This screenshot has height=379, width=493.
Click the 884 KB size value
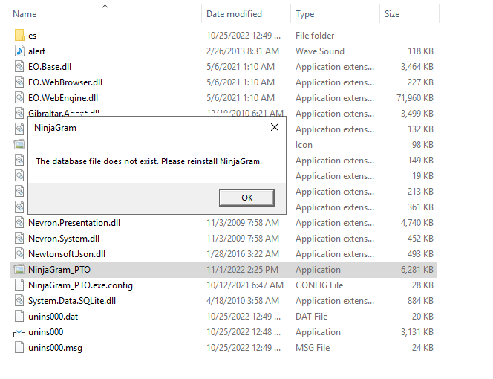coord(420,301)
